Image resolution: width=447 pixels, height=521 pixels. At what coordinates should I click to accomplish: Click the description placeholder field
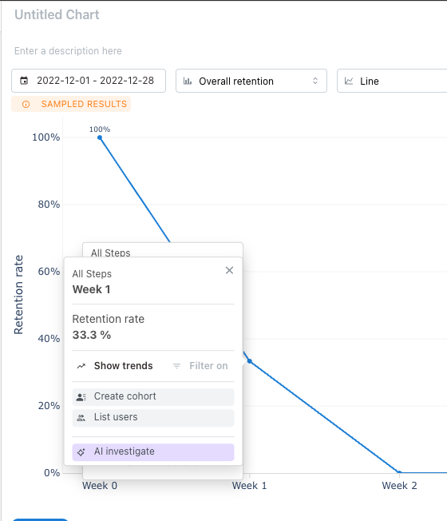point(68,51)
